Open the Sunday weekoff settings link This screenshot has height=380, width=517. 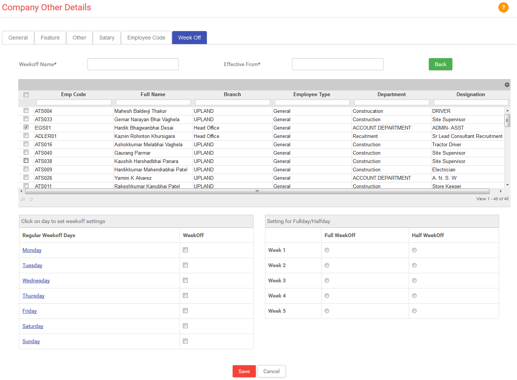(x=31, y=341)
